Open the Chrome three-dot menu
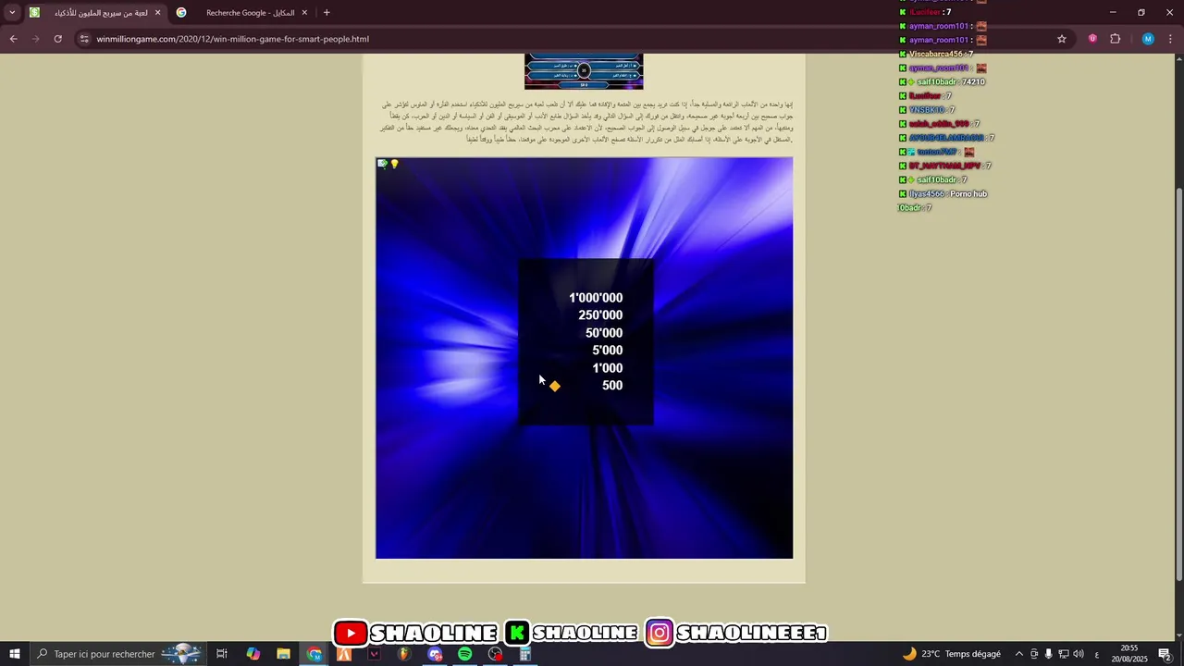 pos(1170,39)
